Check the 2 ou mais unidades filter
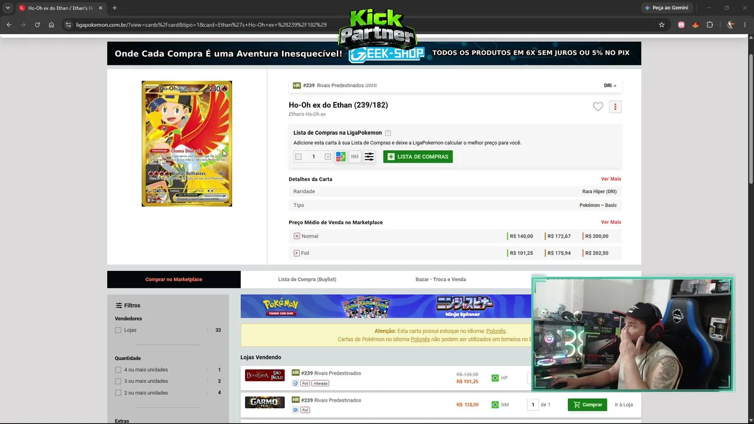Viewport: 754px width, 424px height. 118,393
